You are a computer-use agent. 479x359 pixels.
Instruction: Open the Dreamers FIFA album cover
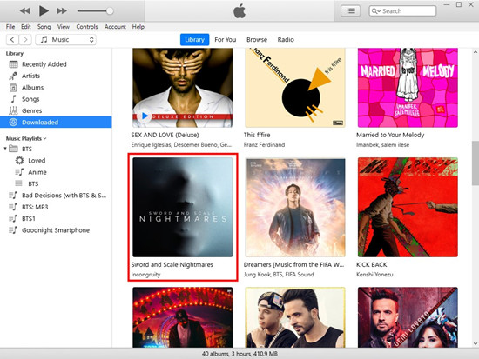click(x=295, y=207)
